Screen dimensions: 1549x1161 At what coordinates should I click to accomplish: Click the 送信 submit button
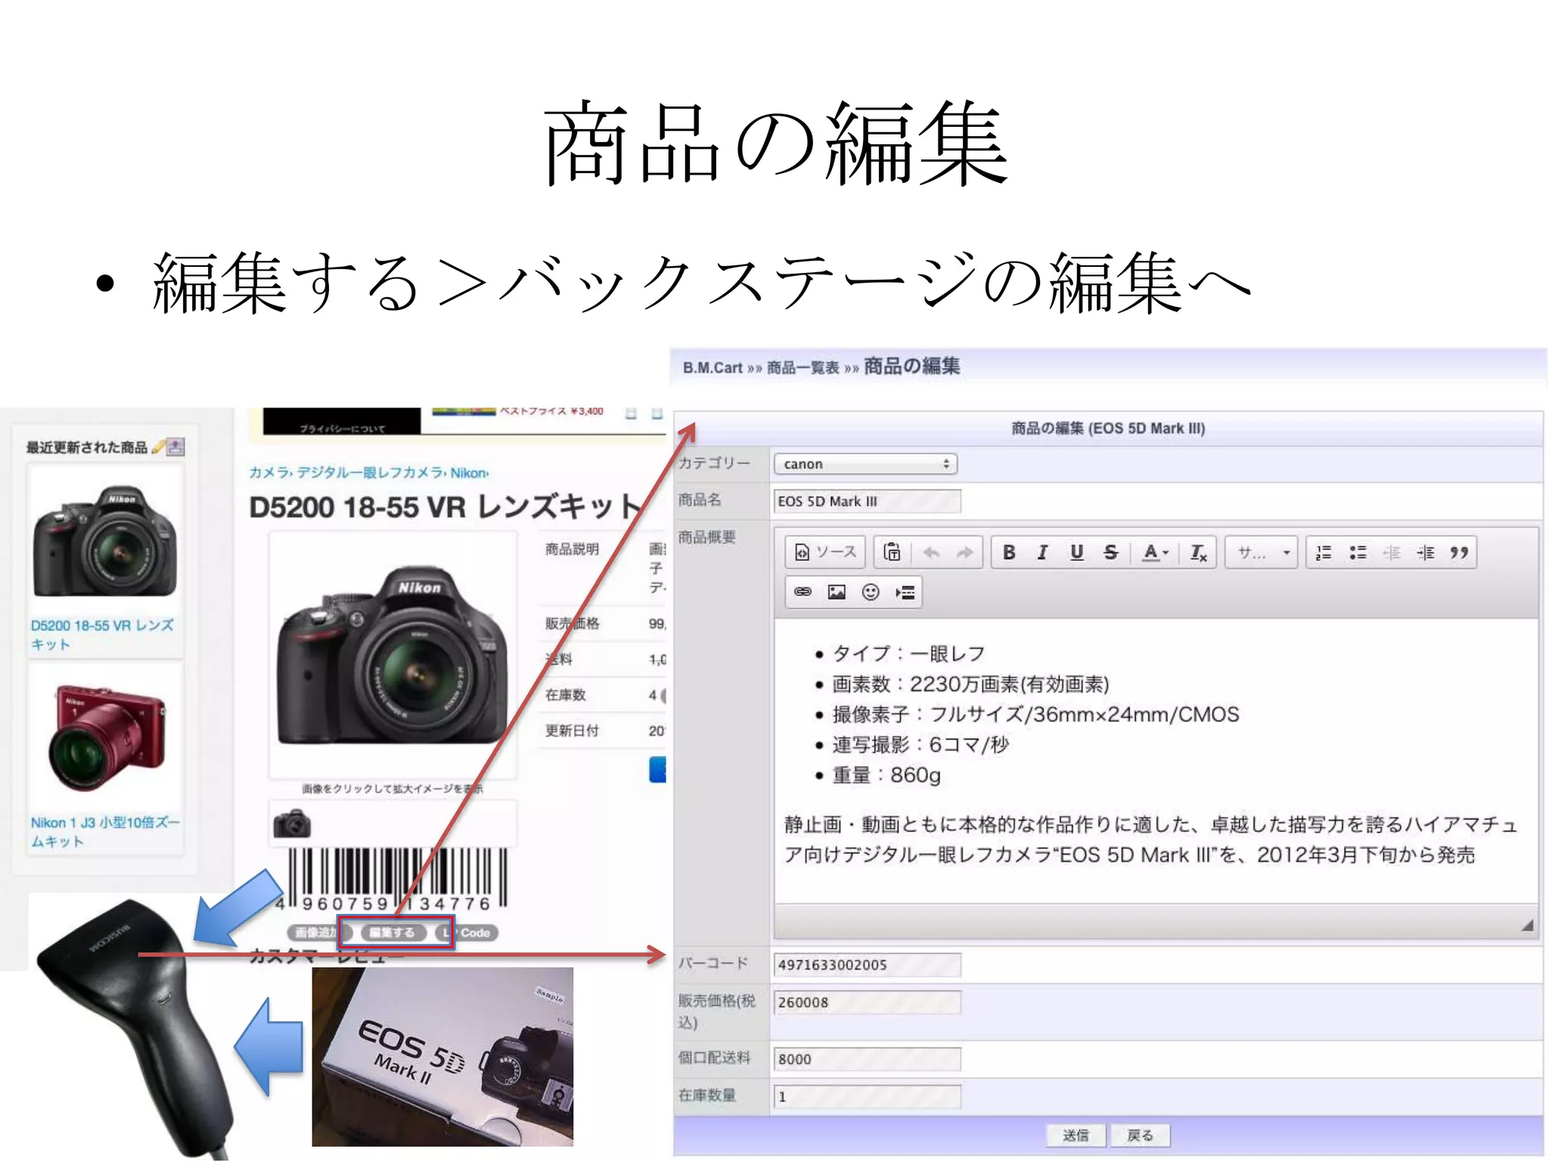(1076, 1135)
